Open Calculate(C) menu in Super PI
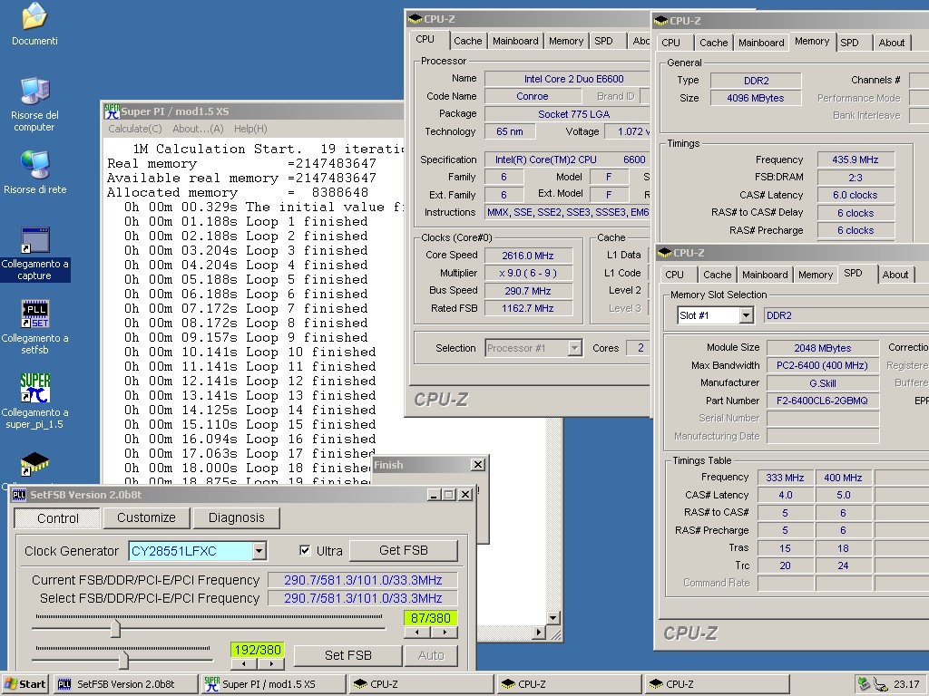Image resolution: width=929 pixels, height=696 pixels. 135,129
